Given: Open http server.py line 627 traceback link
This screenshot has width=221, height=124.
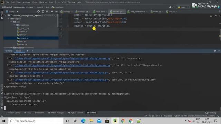Looking at the screenshot, I should coord(62,58).
